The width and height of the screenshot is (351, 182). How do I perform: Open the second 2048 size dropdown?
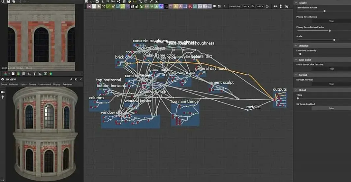(x=260, y=6)
